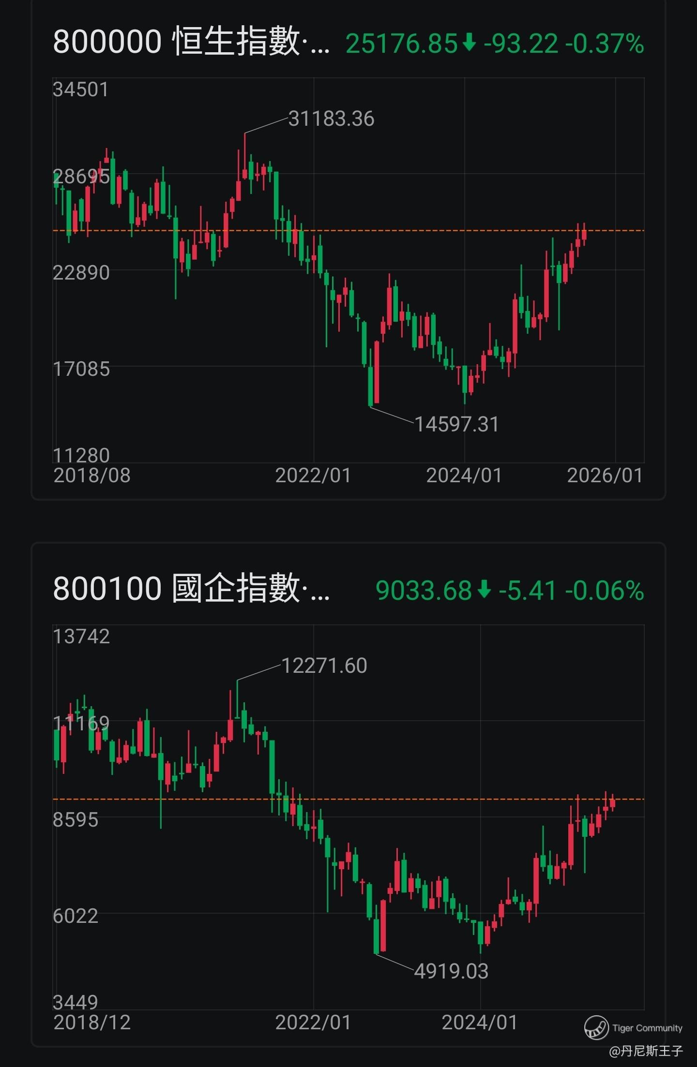Select the 31183.36 high label
Viewport: 697px width, 1067px height.
(331, 119)
